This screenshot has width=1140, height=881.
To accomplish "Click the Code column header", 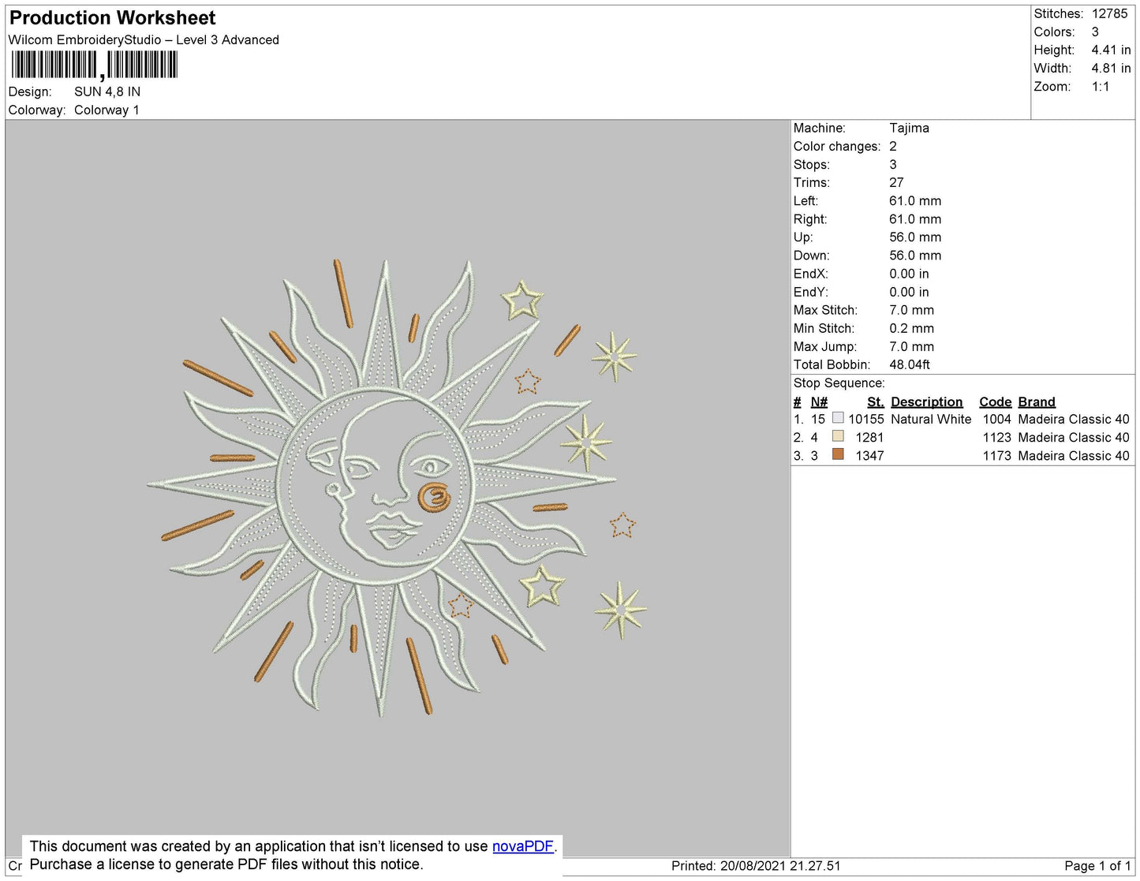I will [995, 401].
